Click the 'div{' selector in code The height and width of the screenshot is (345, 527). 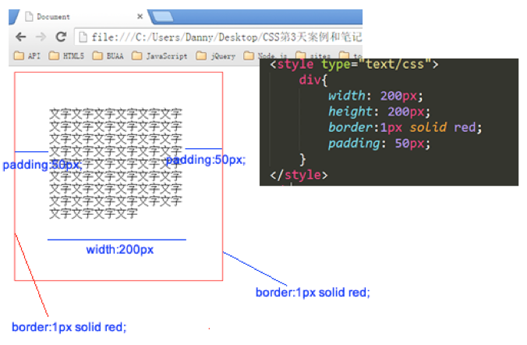pyautogui.click(x=313, y=80)
